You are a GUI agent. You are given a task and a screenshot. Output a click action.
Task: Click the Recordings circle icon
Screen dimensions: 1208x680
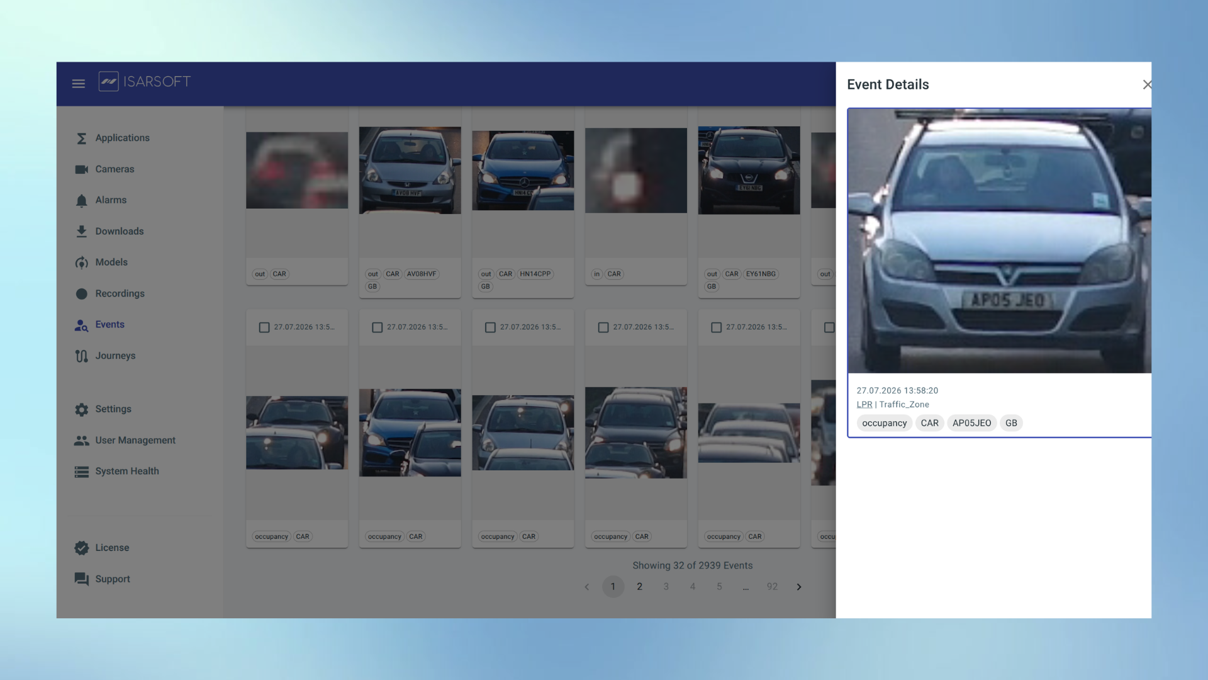click(x=81, y=294)
